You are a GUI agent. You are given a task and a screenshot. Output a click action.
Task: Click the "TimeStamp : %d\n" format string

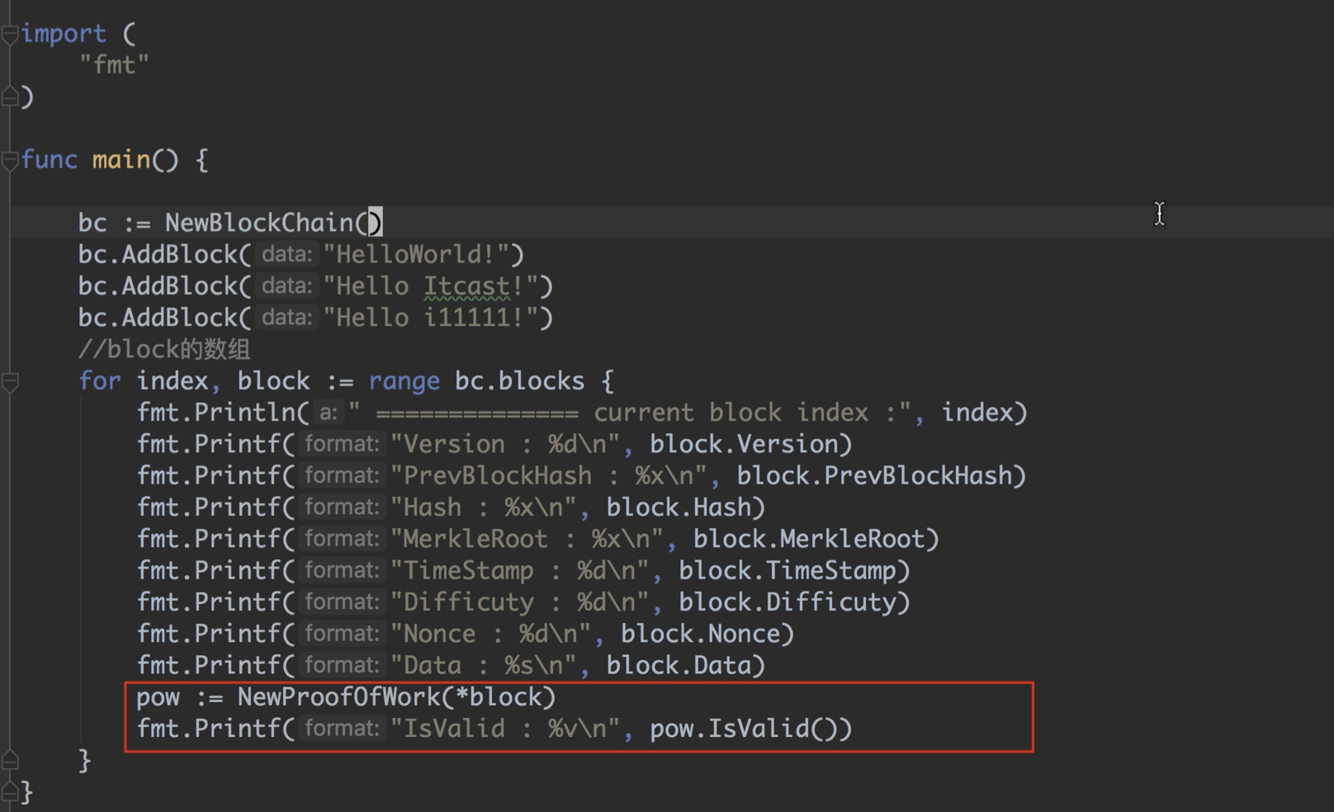click(x=518, y=570)
